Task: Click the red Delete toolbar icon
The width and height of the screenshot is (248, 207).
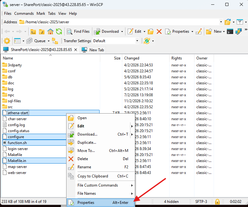Action: (159, 31)
